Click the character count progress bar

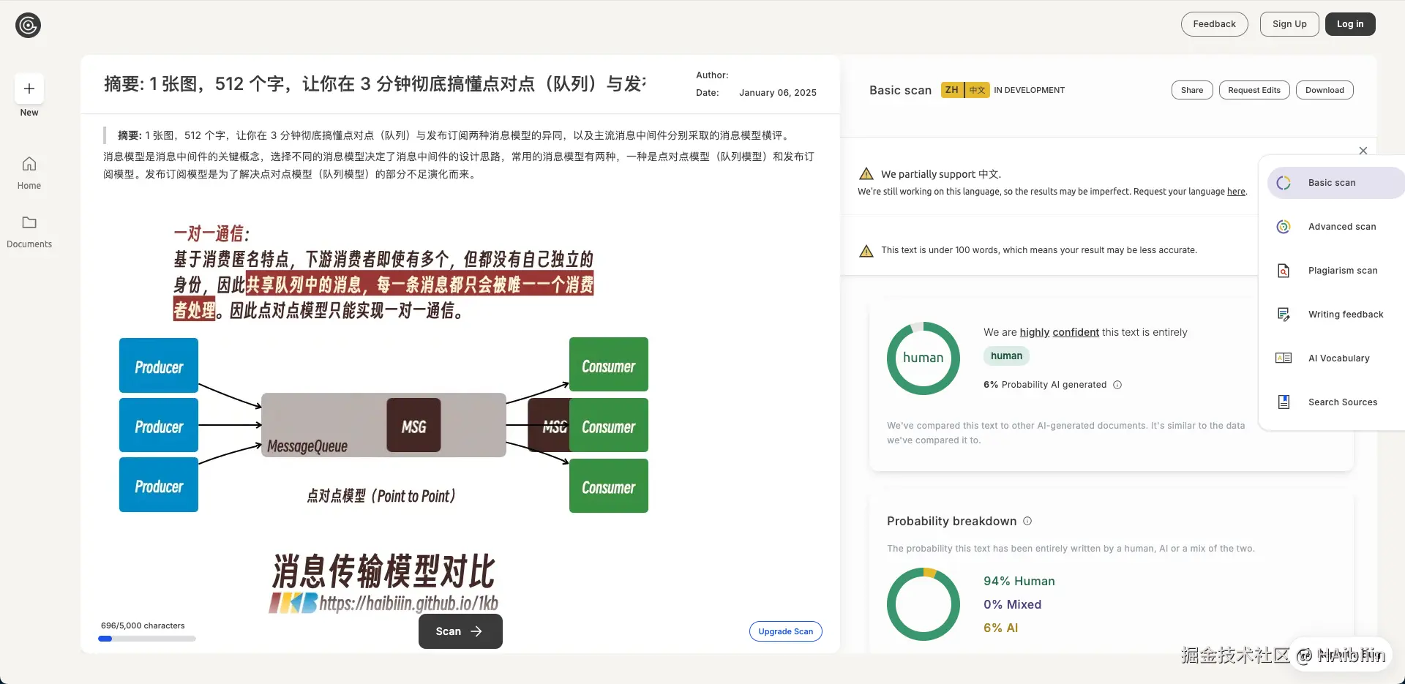146,638
